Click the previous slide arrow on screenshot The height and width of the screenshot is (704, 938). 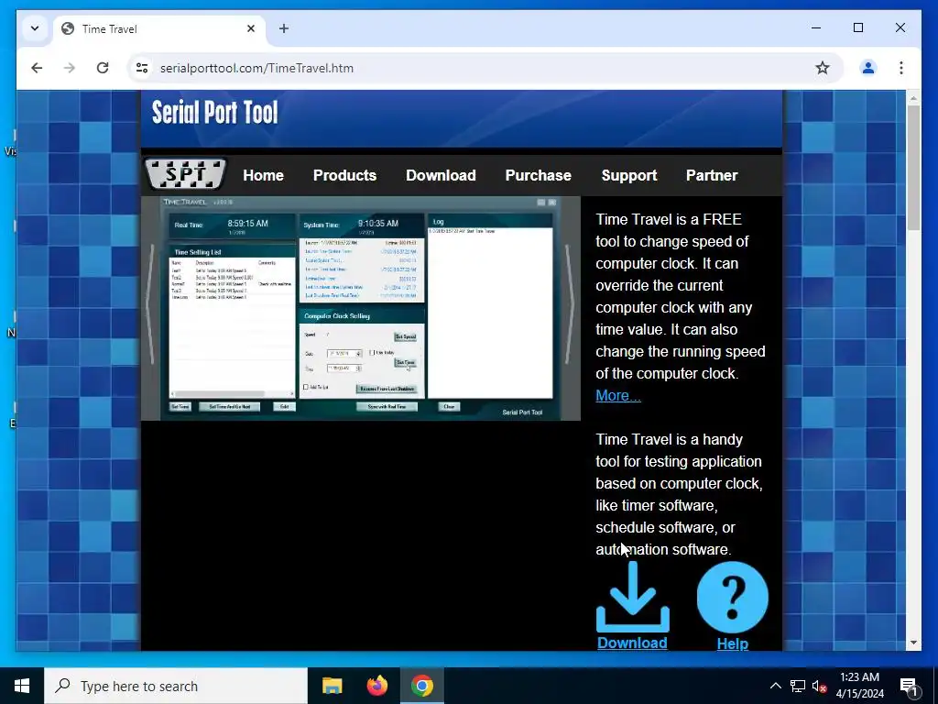pyautogui.click(x=149, y=304)
